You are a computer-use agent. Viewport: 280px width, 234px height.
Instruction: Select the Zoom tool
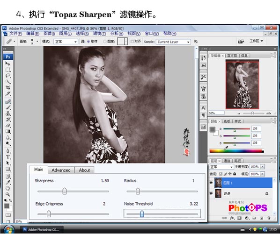pos(7,194)
